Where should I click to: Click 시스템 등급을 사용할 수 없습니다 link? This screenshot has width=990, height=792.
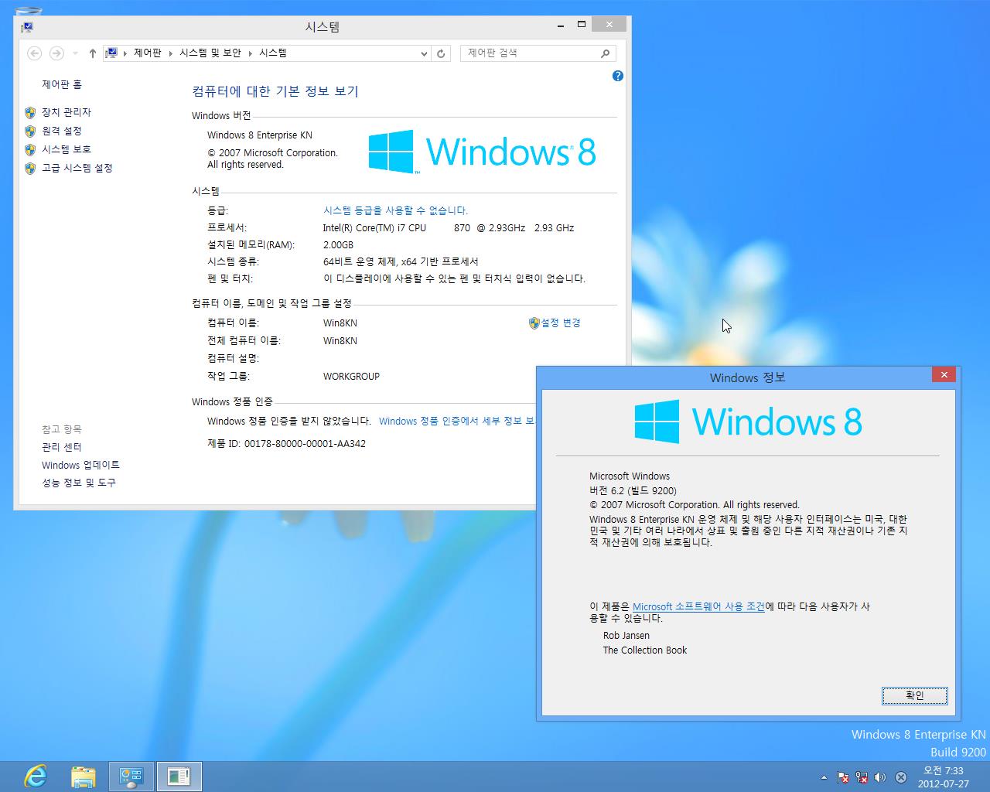point(395,210)
